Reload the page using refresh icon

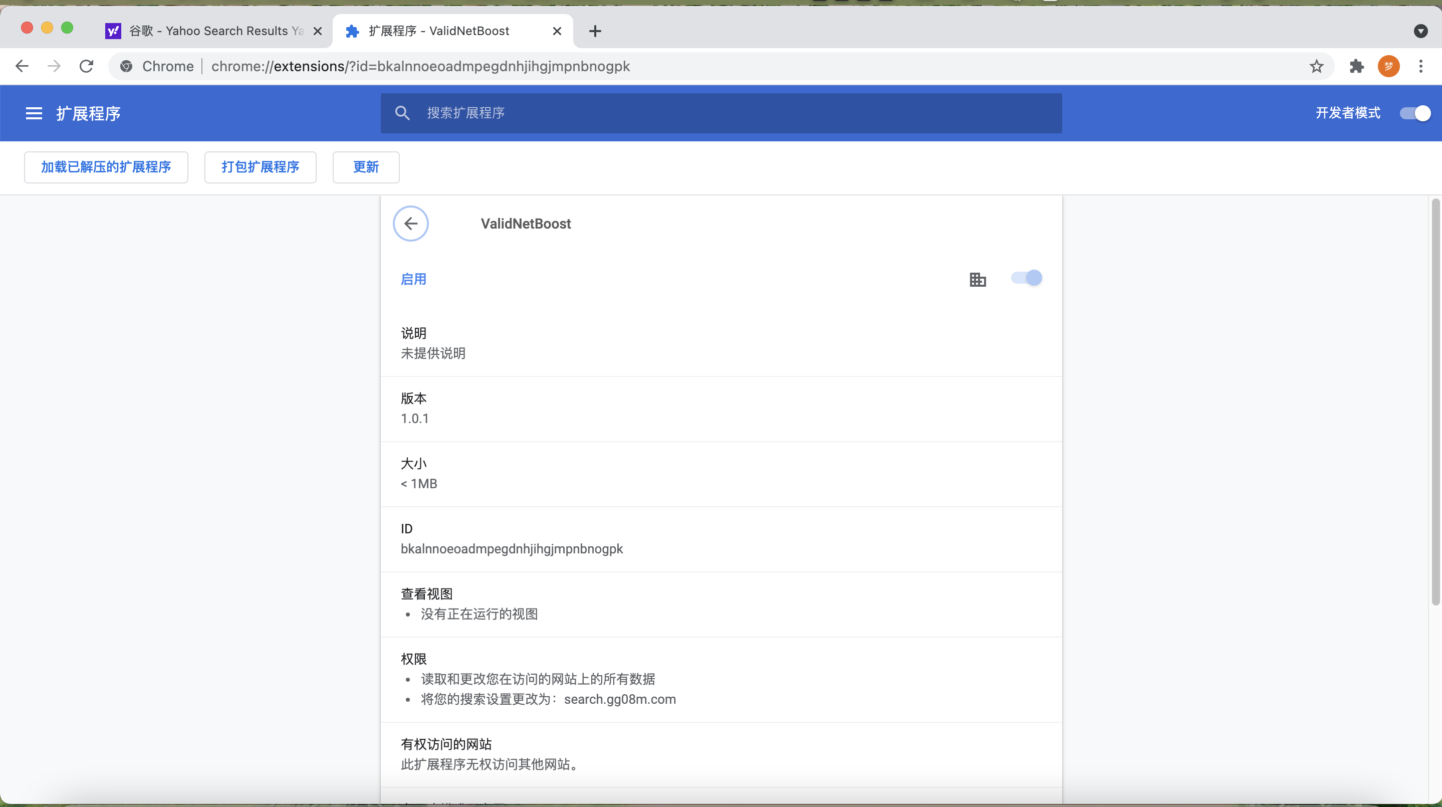[86, 66]
